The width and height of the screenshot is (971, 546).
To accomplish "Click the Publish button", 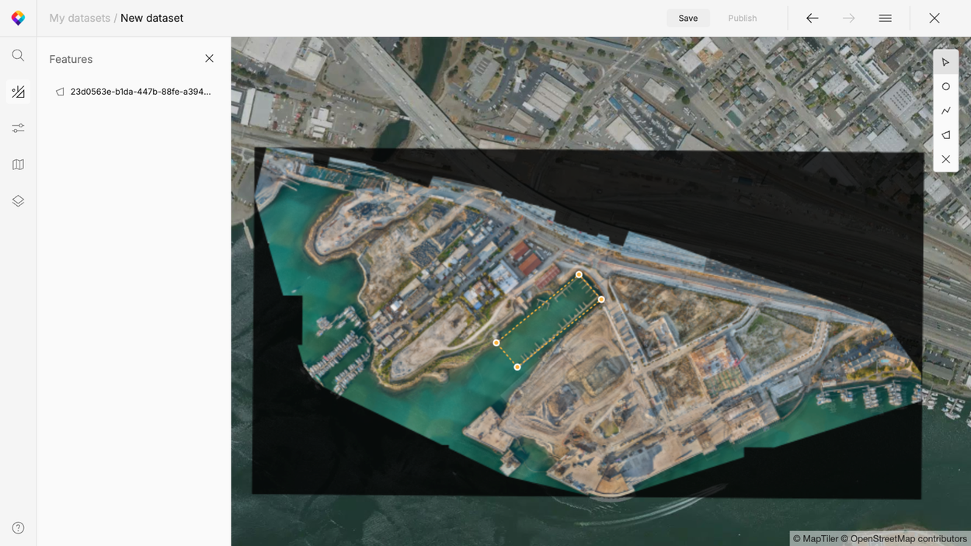I will [x=742, y=18].
